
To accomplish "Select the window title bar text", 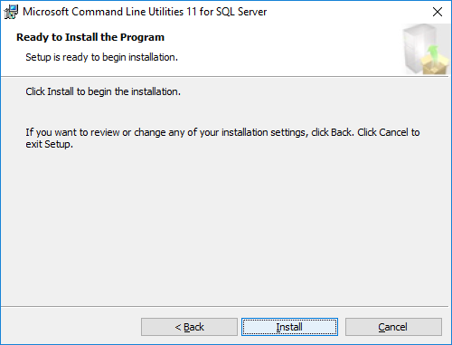I will 145,12.
